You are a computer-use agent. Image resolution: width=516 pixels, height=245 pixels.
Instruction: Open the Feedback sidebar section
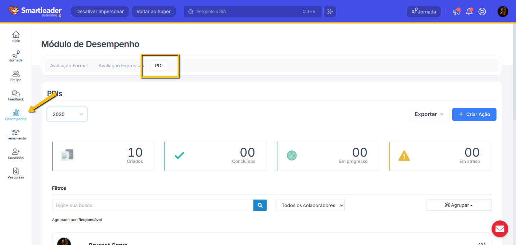pos(16,95)
